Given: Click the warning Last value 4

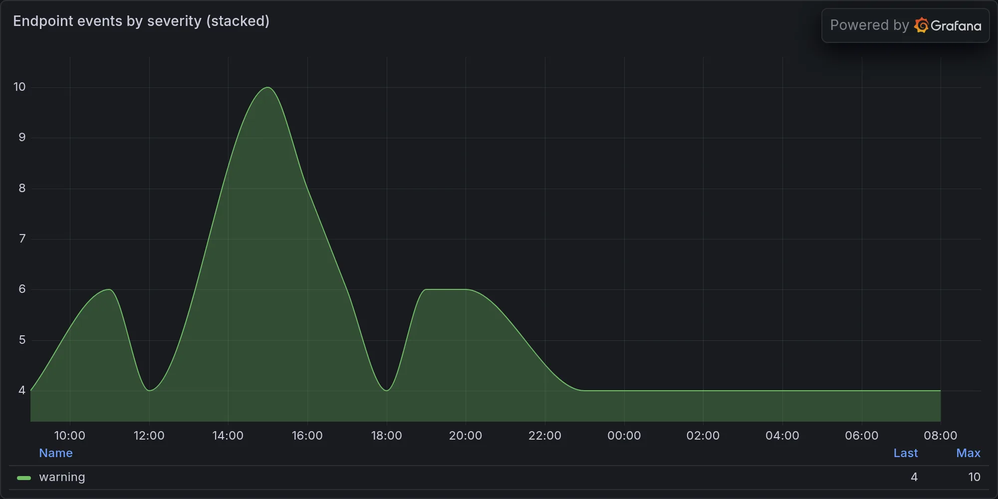Looking at the screenshot, I should tap(914, 477).
